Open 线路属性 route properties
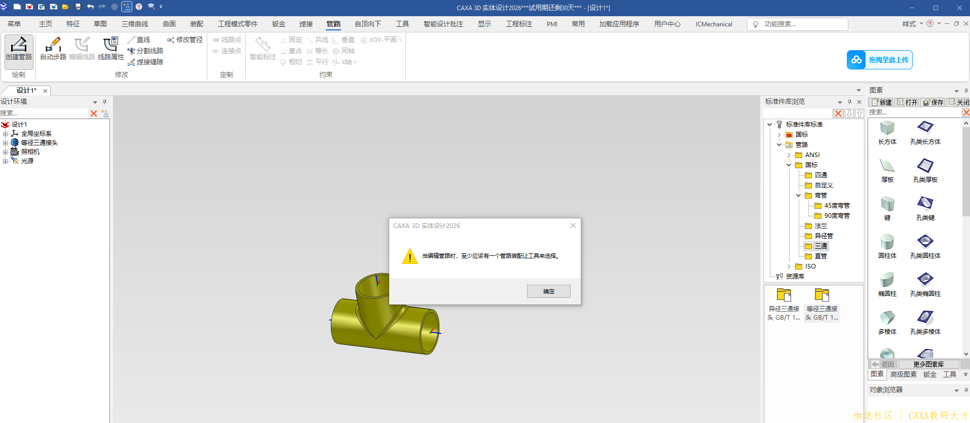970x423 pixels. click(111, 49)
